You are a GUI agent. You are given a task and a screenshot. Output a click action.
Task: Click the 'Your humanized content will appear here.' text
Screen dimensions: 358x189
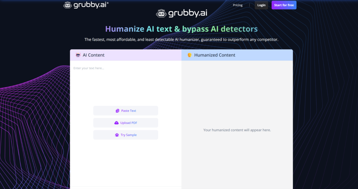[x=237, y=130]
